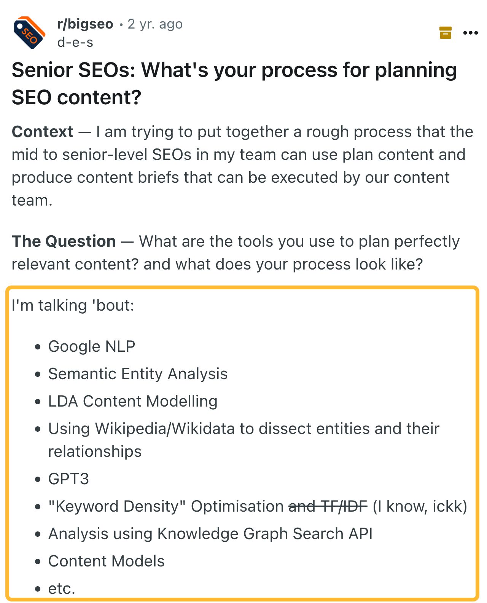Click the yellow archived post icon
This screenshot has width=487, height=603.
pyautogui.click(x=445, y=33)
